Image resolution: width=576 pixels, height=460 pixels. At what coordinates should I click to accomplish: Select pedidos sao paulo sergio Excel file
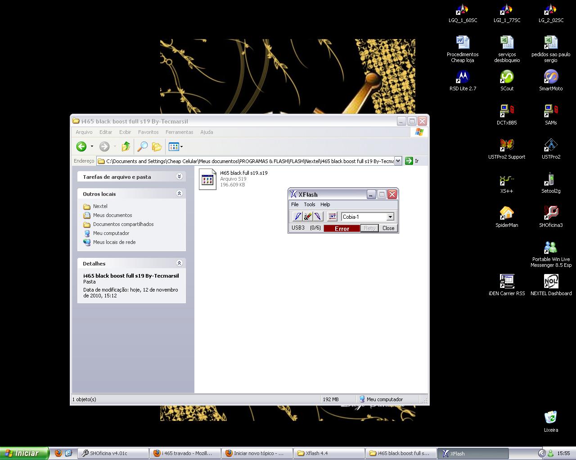point(551,49)
